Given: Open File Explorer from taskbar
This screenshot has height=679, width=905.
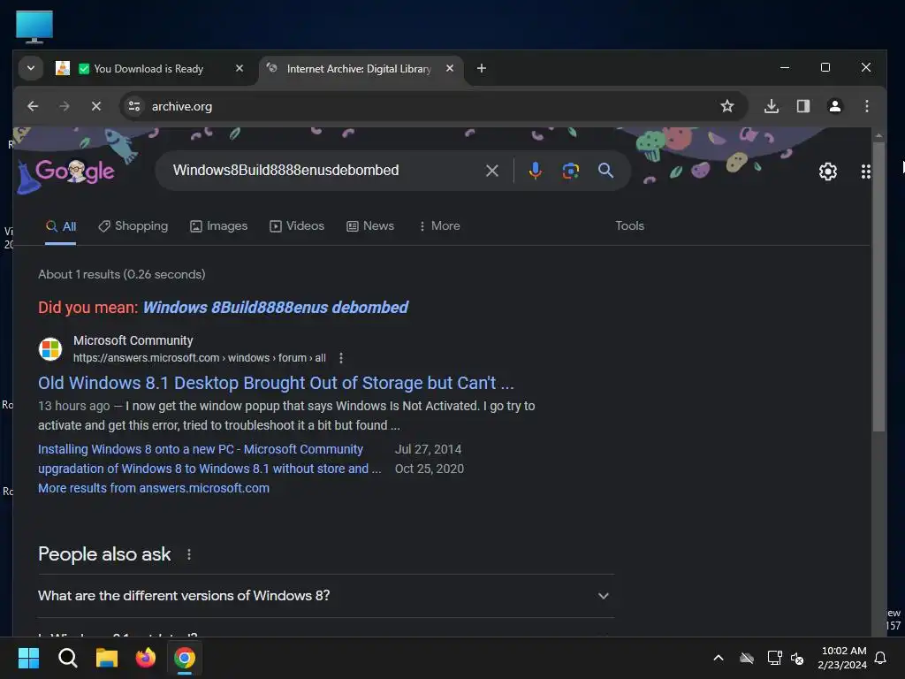Looking at the screenshot, I should [106, 658].
